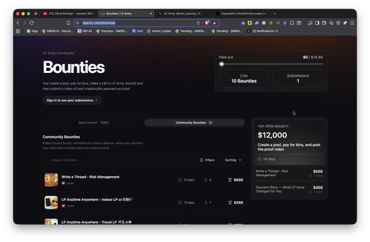The width and height of the screenshot is (370, 242).
Task: Open Success Story $300 in the side panel
Action: [x=289, y=189]
